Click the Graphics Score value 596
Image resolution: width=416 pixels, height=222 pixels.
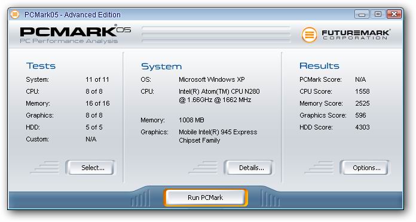click(x=360, y=115)
